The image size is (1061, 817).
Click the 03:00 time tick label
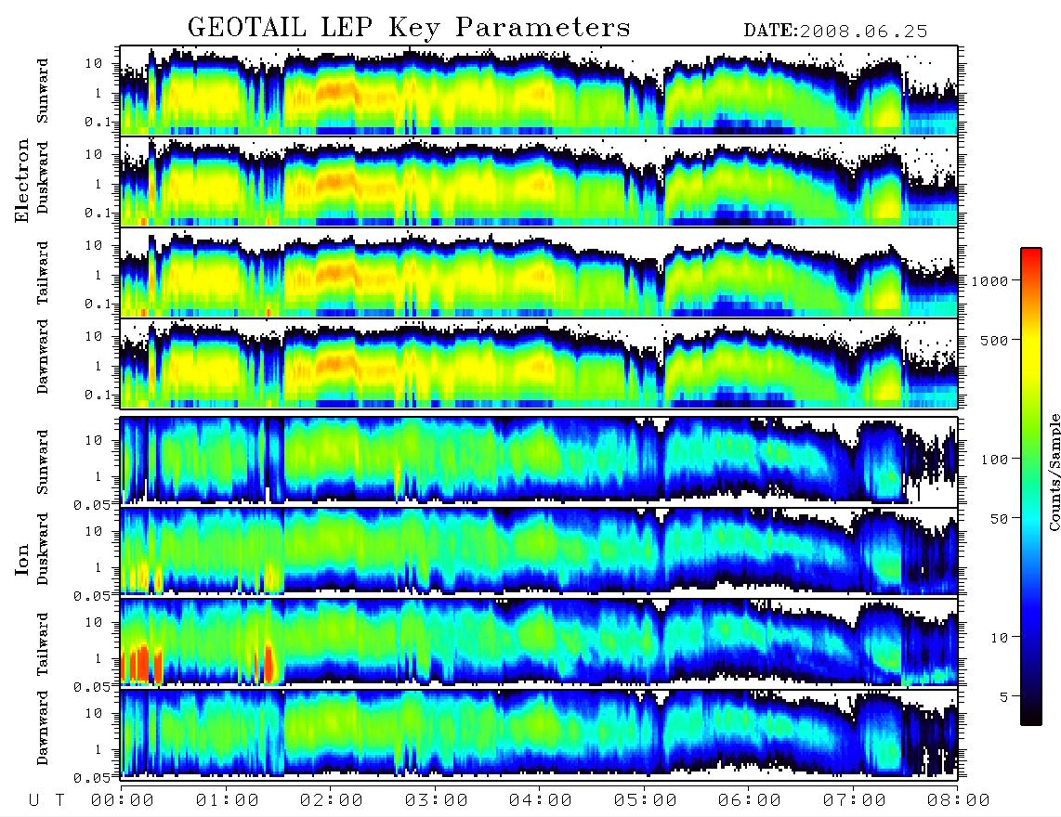[436, 800]
